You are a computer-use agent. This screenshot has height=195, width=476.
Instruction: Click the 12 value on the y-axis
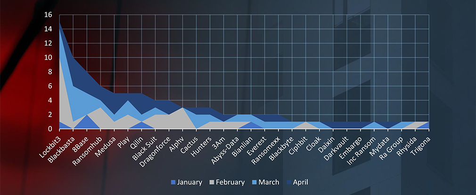[x=49, y=43]
